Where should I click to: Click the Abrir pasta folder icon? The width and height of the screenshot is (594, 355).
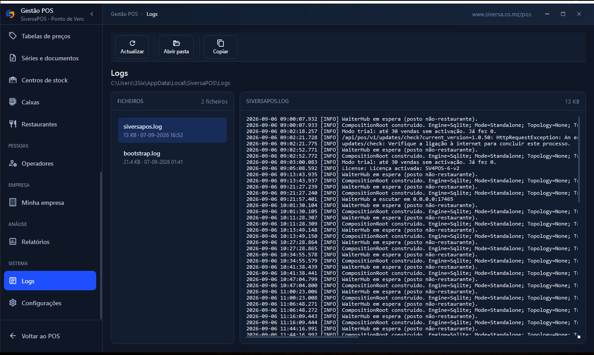point(176,43)
